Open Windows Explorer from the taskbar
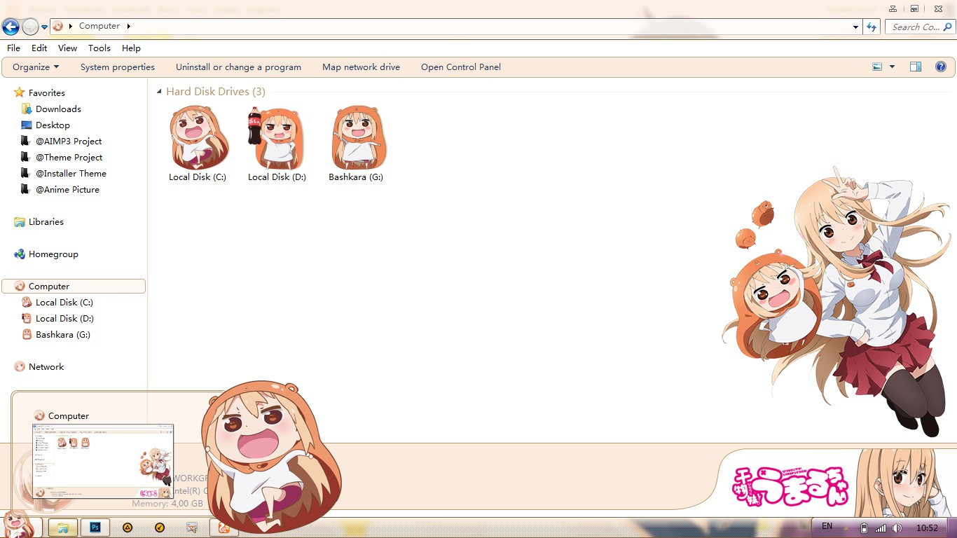Viewport: 957px width, 538px height. pyautogui.click(x=62, y=527)
